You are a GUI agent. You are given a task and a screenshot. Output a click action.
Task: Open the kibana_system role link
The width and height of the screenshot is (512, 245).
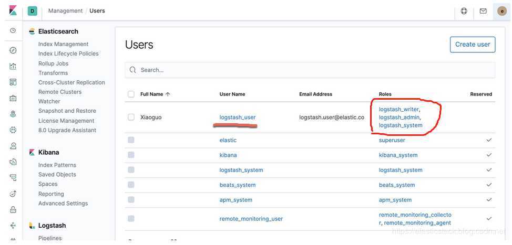pyautogui.click(x=398, y=155)
